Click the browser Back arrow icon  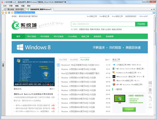(x=3, y=13)
